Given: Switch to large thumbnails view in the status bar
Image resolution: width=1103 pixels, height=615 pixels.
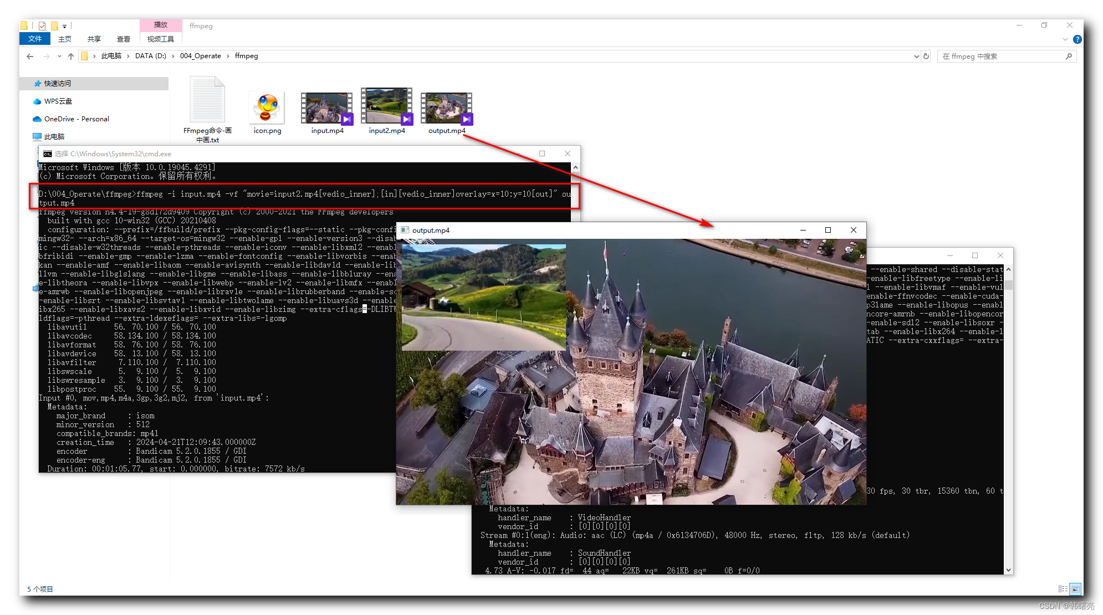Looking at the screenshot, I should (x=1075, y=588).
